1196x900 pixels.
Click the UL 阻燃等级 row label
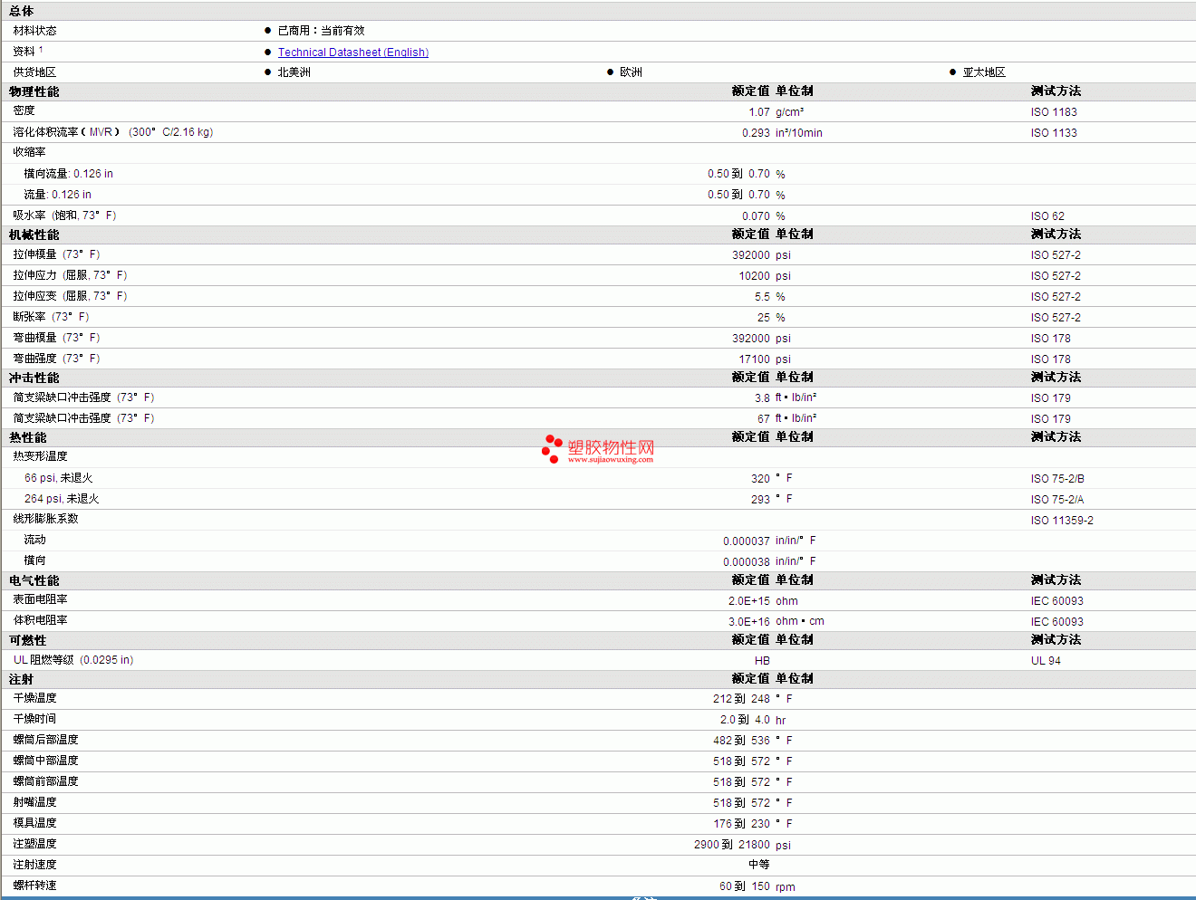click(x=73, y=660)
